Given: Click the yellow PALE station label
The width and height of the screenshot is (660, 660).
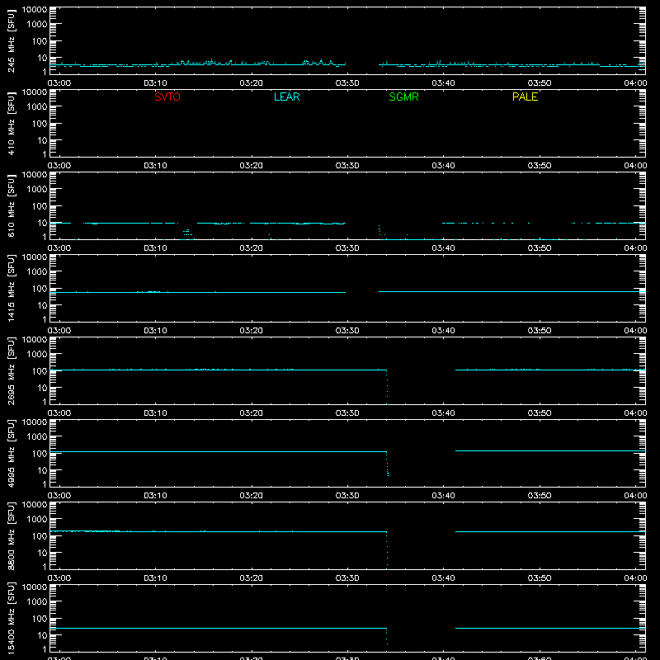Looking at the screenshot, I should tap(525, 97).
